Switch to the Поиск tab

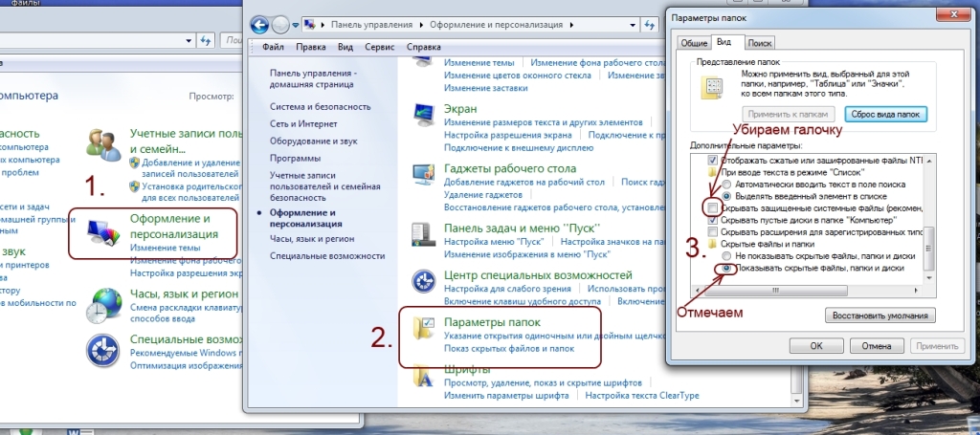[x=759, y=43]
